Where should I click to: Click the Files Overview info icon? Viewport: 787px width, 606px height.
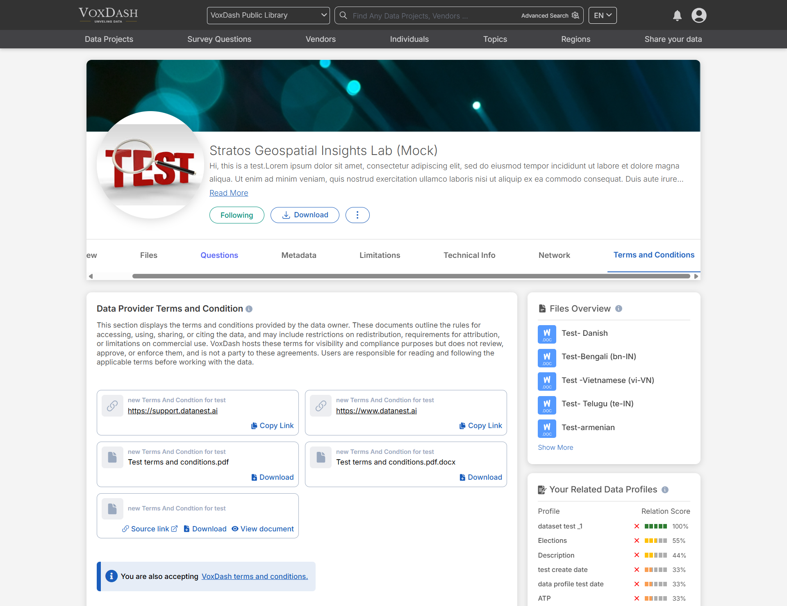tap(619, 309)
